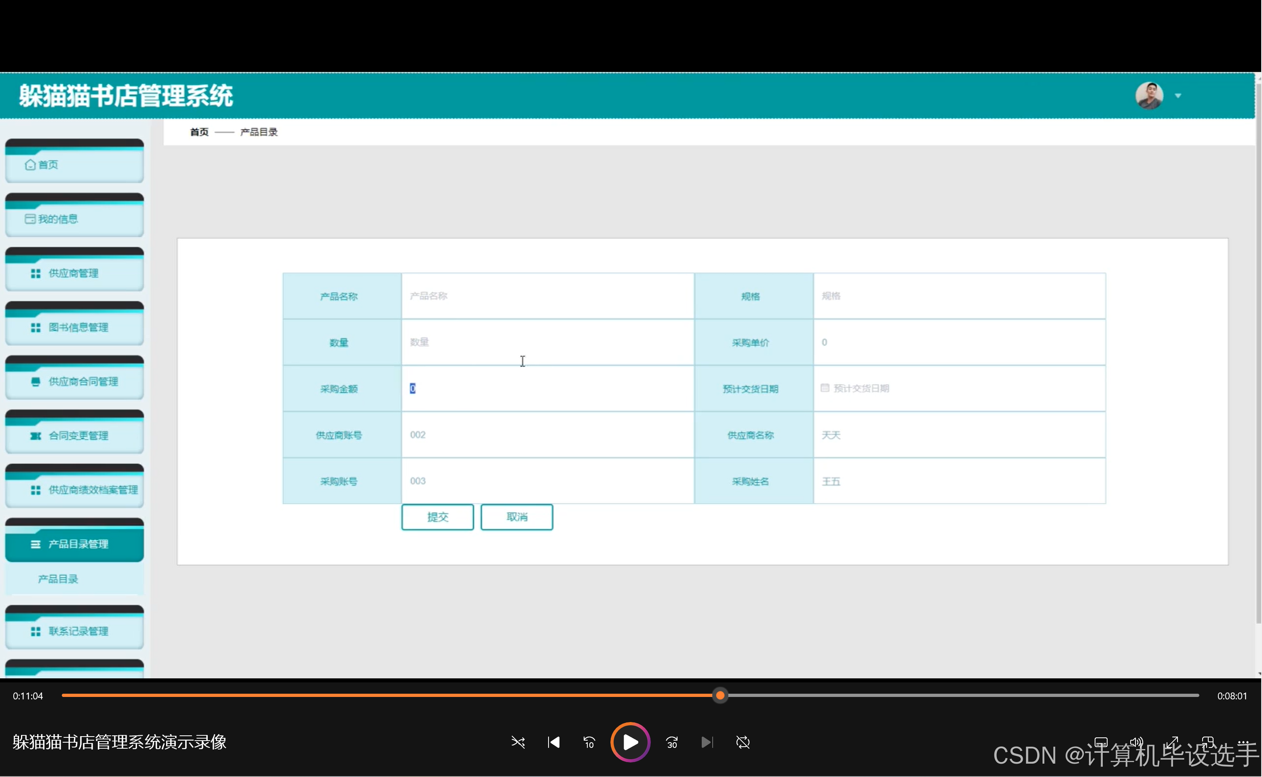This screenshot has height=777, width=1262.
Task: Expand the 供应商管理 sidebar menu
Action: pos(74,273)
